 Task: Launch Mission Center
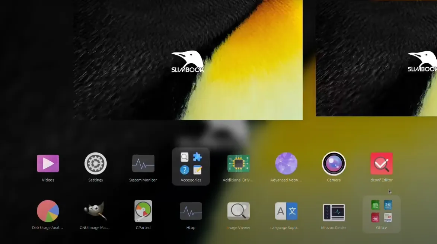[334, 211]
